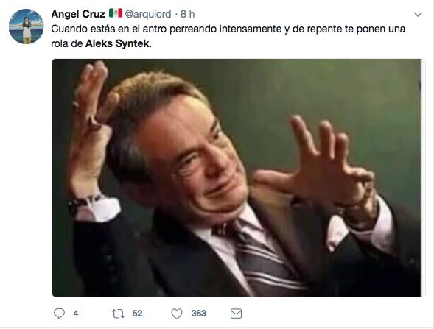Click the reply speech bubble icon
This screenshot has width=434, height=329.
pyautogui.click(x=59, y=314)
